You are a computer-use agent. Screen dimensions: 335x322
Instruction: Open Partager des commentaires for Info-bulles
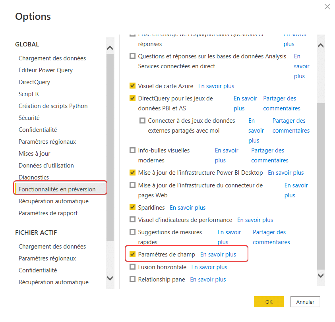(269, 156)
